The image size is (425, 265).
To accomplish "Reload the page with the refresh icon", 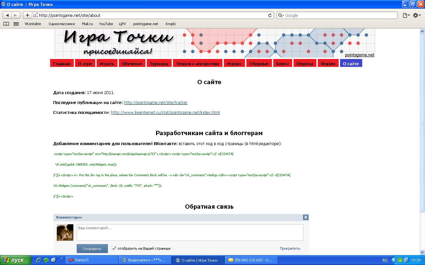I will click(x=270, y=15).
